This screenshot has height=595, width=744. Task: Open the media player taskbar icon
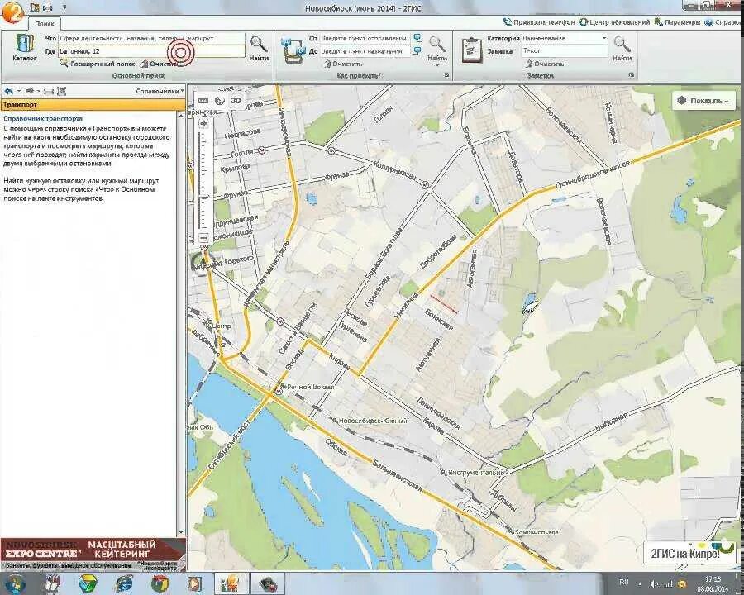pyautogui.click(x=195, y=583)
